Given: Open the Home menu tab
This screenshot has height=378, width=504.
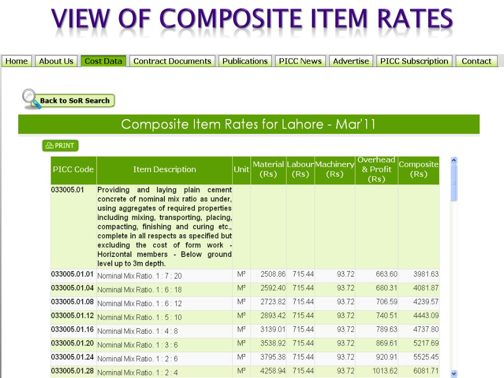Looking at the screenshot, I should (17, 61).
